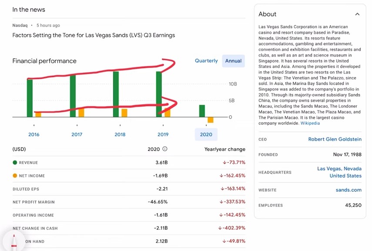372x251 pixels.
Task: Click the info icon next to 2020
Action: click(x=164, y=149)
